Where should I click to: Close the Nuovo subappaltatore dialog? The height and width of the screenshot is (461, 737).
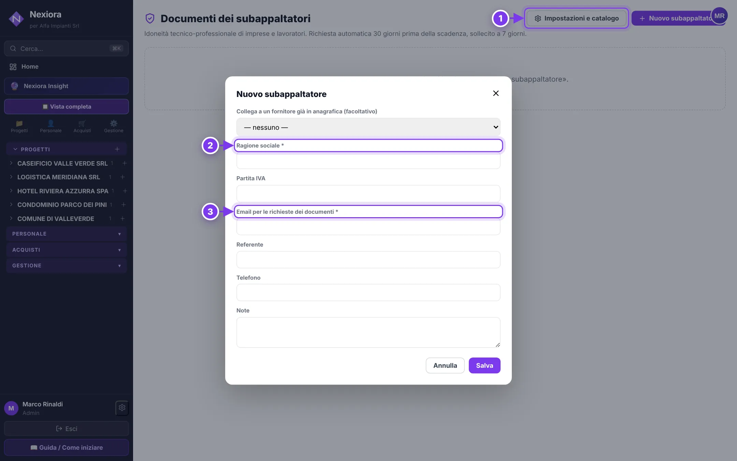coord(496,93)
